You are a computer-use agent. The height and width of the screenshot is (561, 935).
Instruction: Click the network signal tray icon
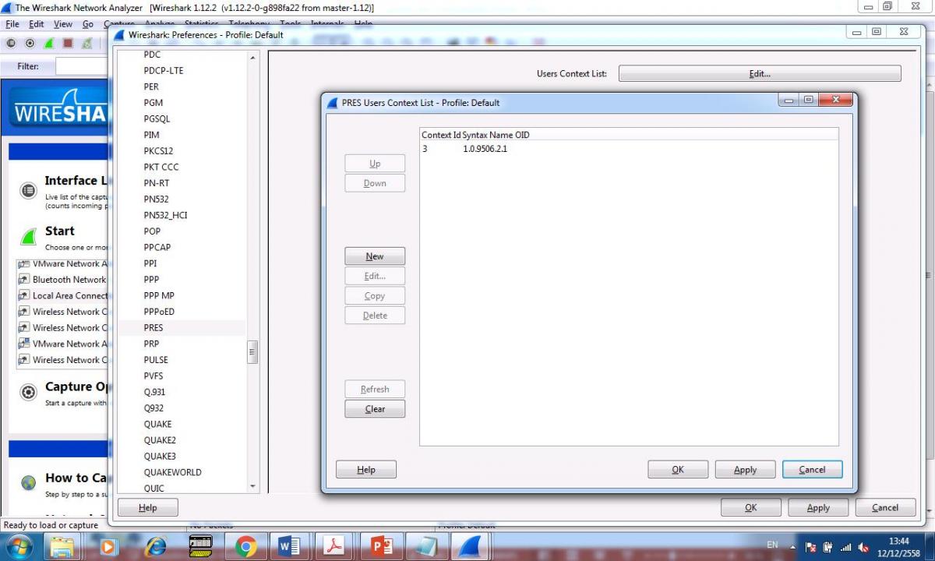click(846, 547)
